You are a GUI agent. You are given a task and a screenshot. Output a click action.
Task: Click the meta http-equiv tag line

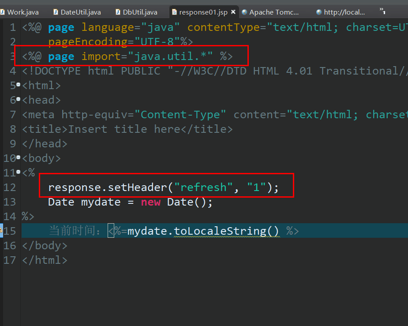tap(215, 115)
